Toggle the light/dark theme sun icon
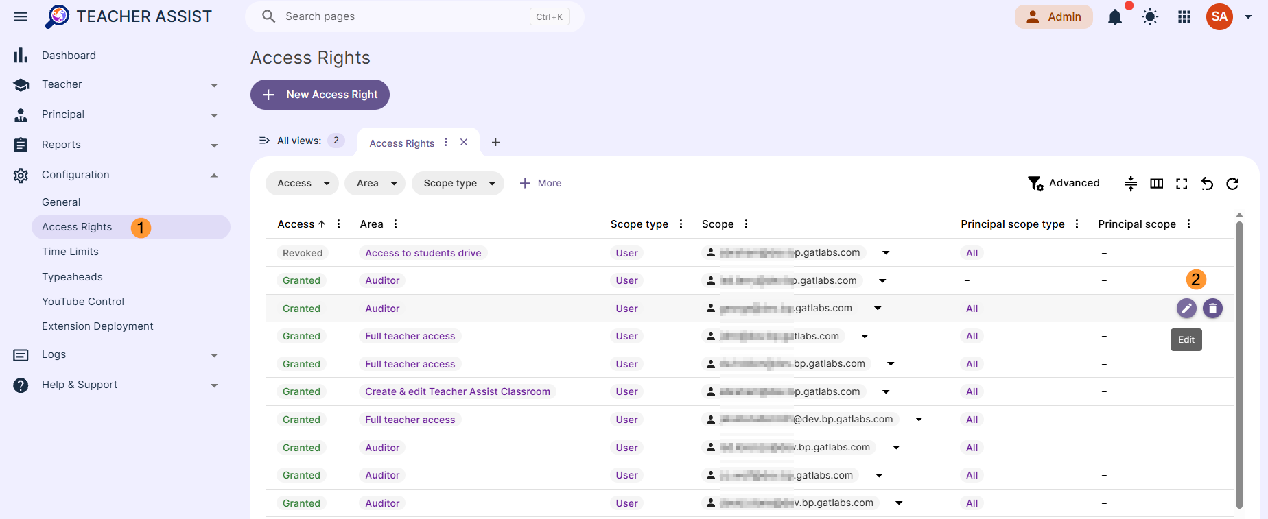 pos(1150,17)
